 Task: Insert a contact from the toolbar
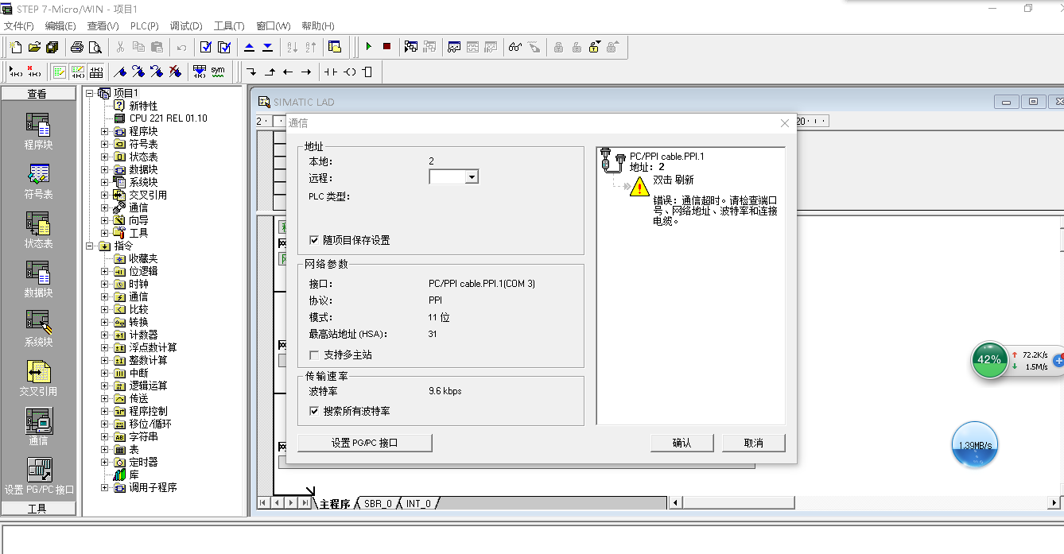click(x=330, y=72)
